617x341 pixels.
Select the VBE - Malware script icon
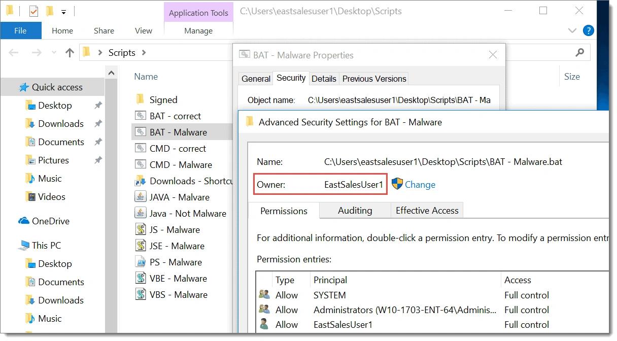click(141, 278)
